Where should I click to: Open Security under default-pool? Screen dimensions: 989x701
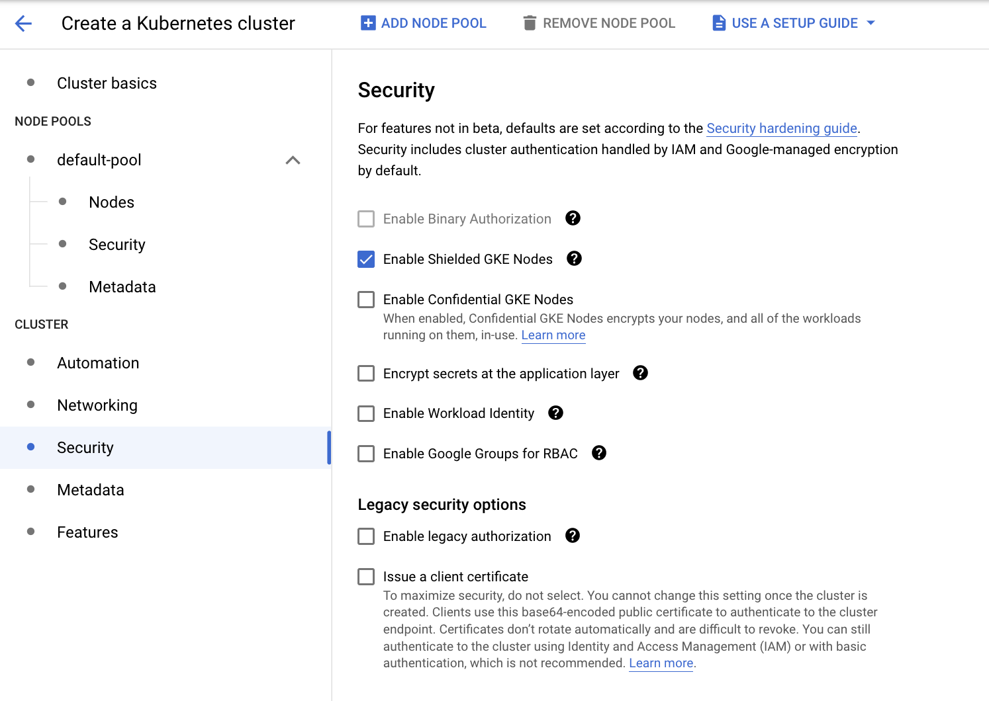[117, 245]
